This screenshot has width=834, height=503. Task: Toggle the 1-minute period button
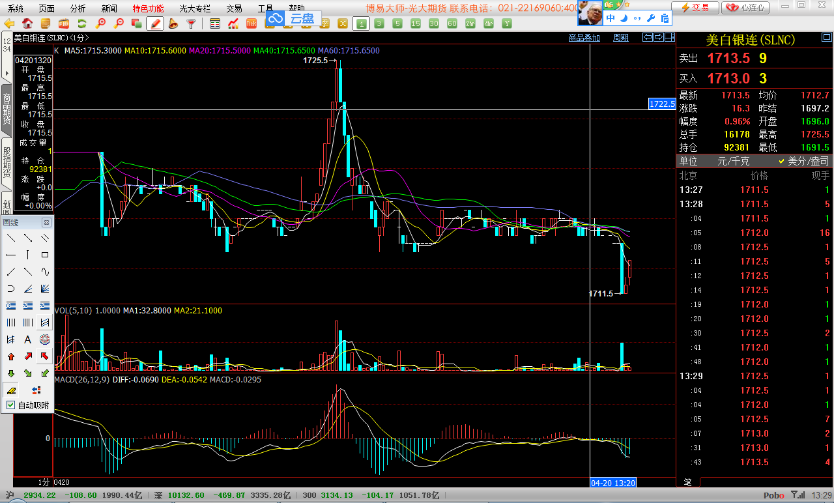(361, 23)
